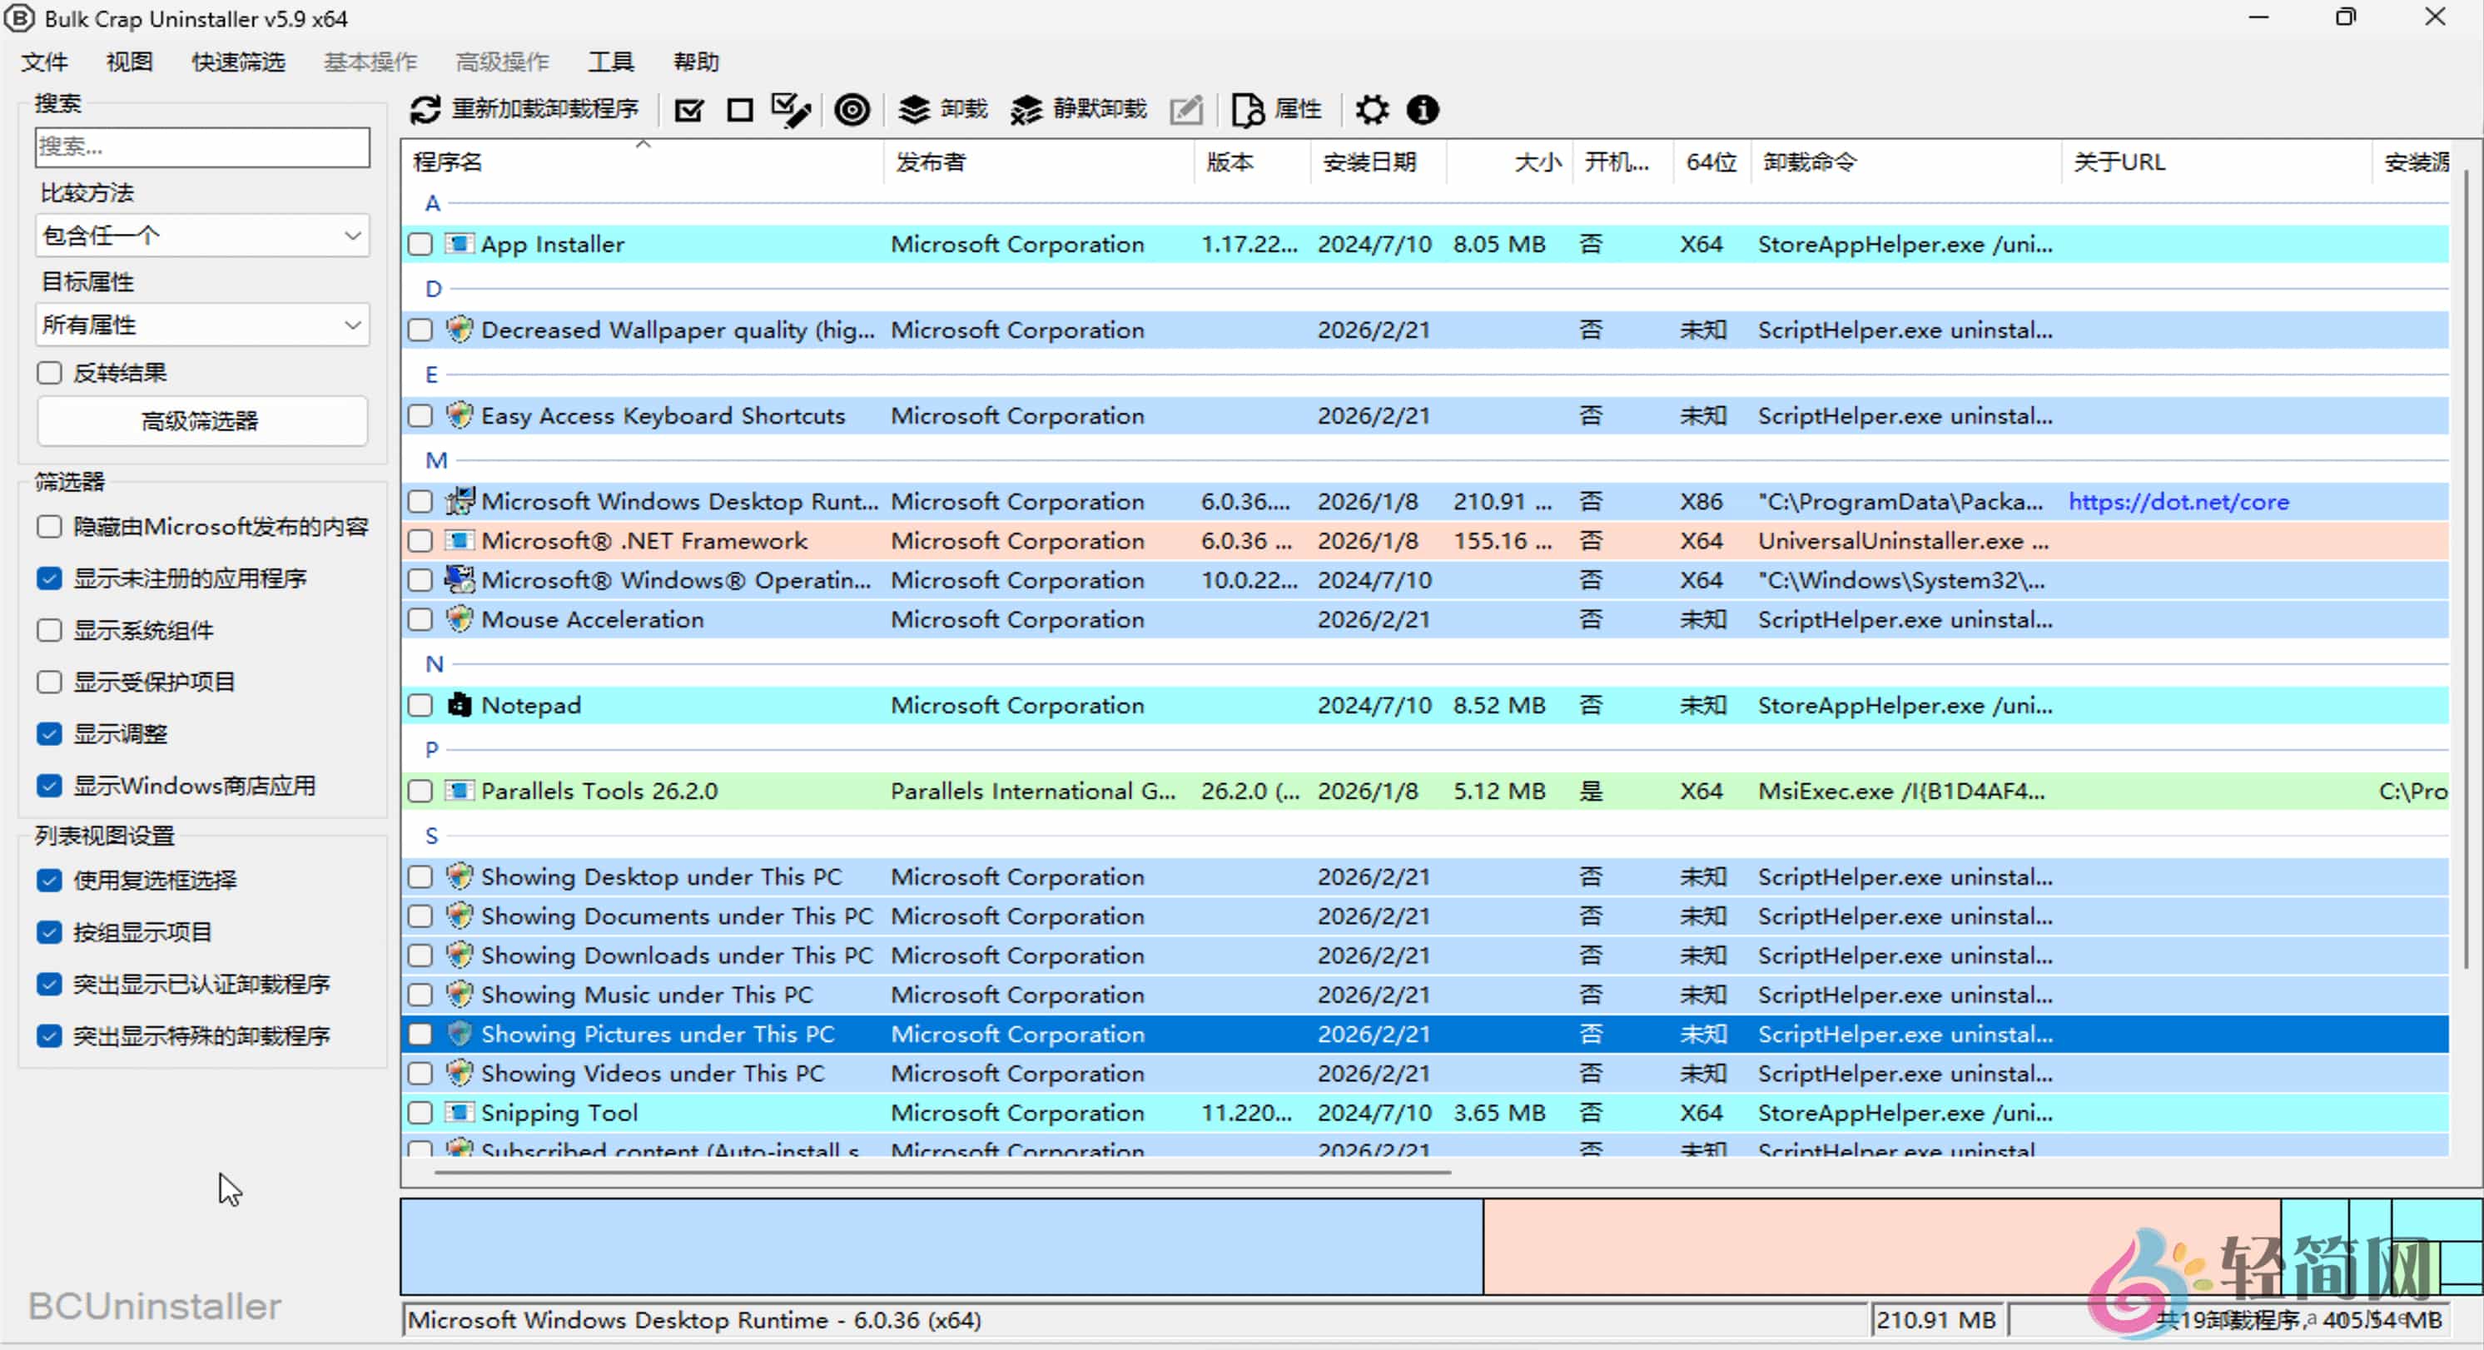Run 静默卸载 silent uninstall icon
The height and width of the screenshot is (1350, 2484).
(1026, 109)
